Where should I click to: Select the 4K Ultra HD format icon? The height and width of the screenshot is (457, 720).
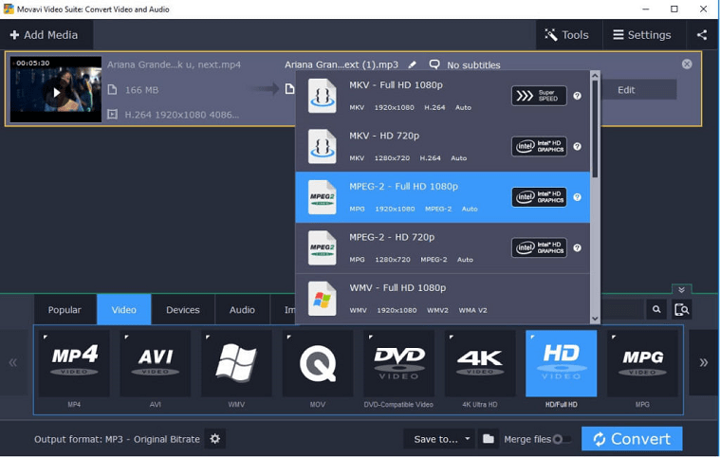point(480,363)
